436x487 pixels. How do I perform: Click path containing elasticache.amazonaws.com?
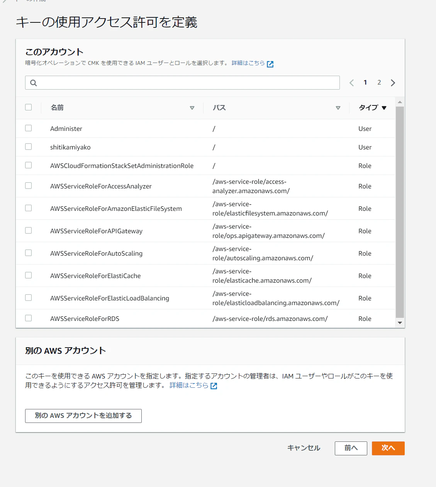point(262,276)
